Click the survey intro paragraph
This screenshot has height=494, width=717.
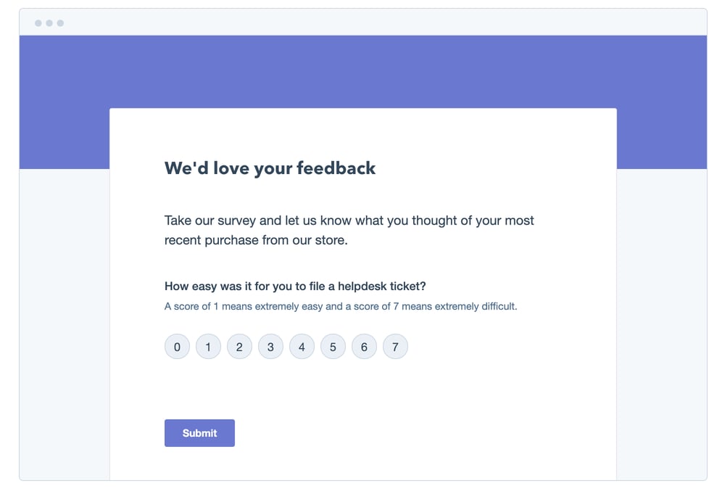[x=349, y=229]
